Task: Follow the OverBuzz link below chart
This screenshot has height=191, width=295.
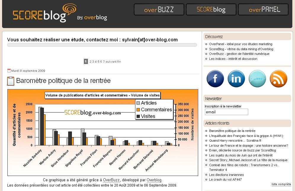Action: (x=111, y=180)
